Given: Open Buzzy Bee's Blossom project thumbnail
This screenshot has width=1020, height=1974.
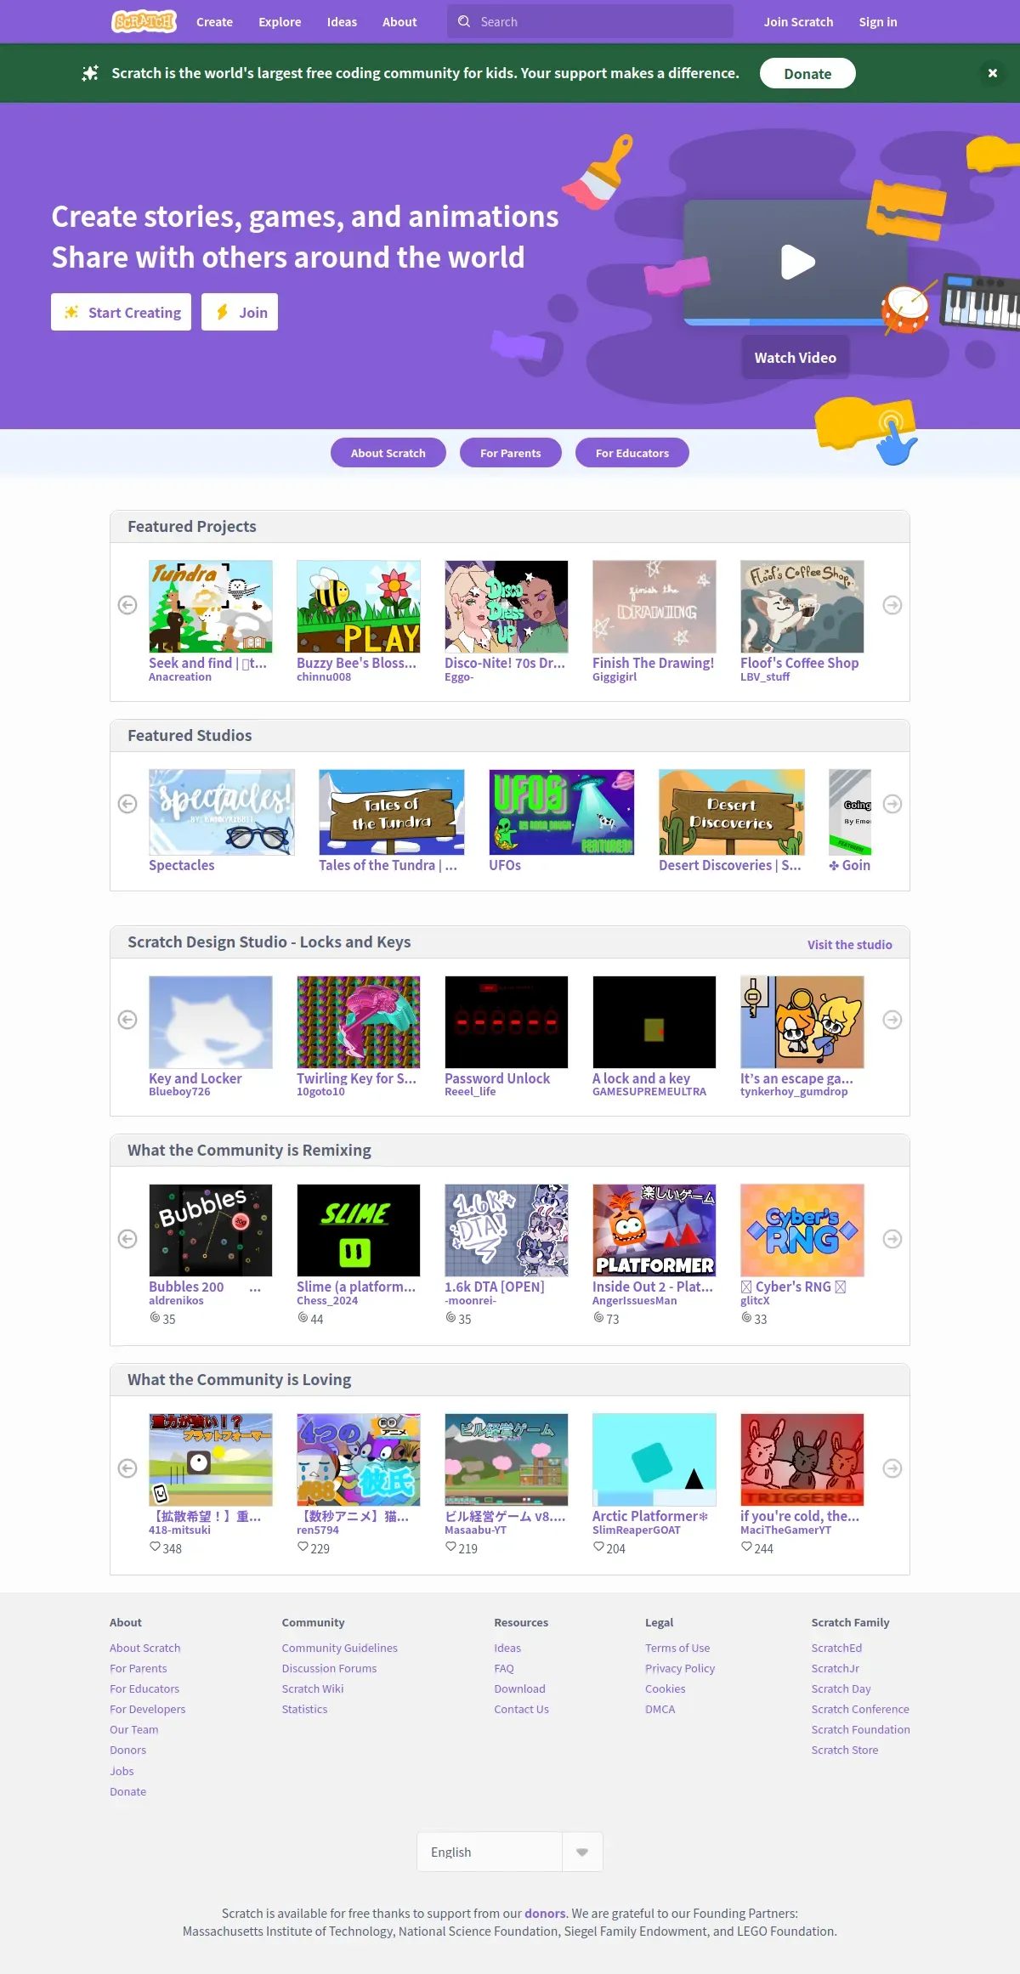Looking at the screenshot, I should click(359, 607).
